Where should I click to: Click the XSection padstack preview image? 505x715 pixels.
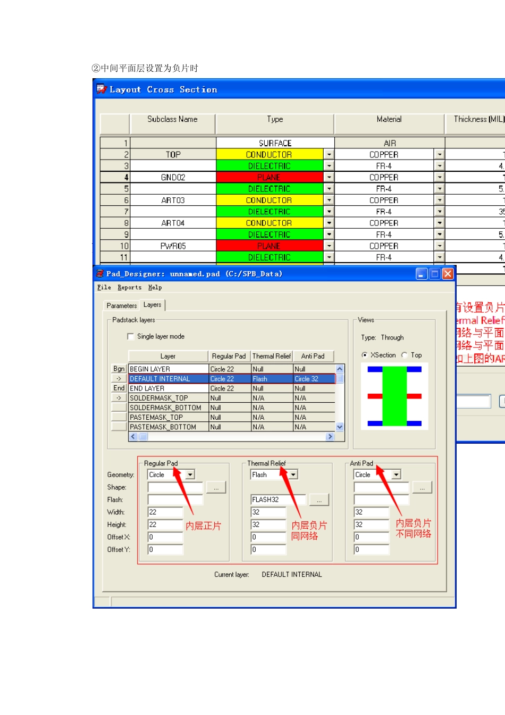click(x=394, y=396)
